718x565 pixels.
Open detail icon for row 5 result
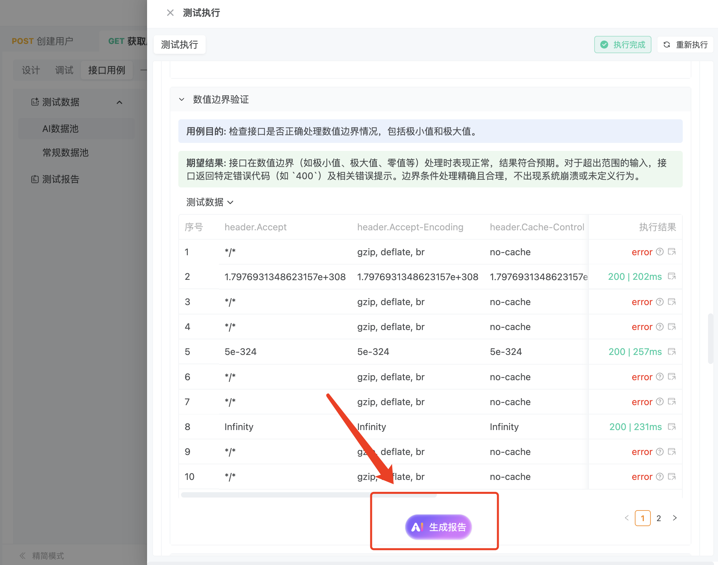672,352
